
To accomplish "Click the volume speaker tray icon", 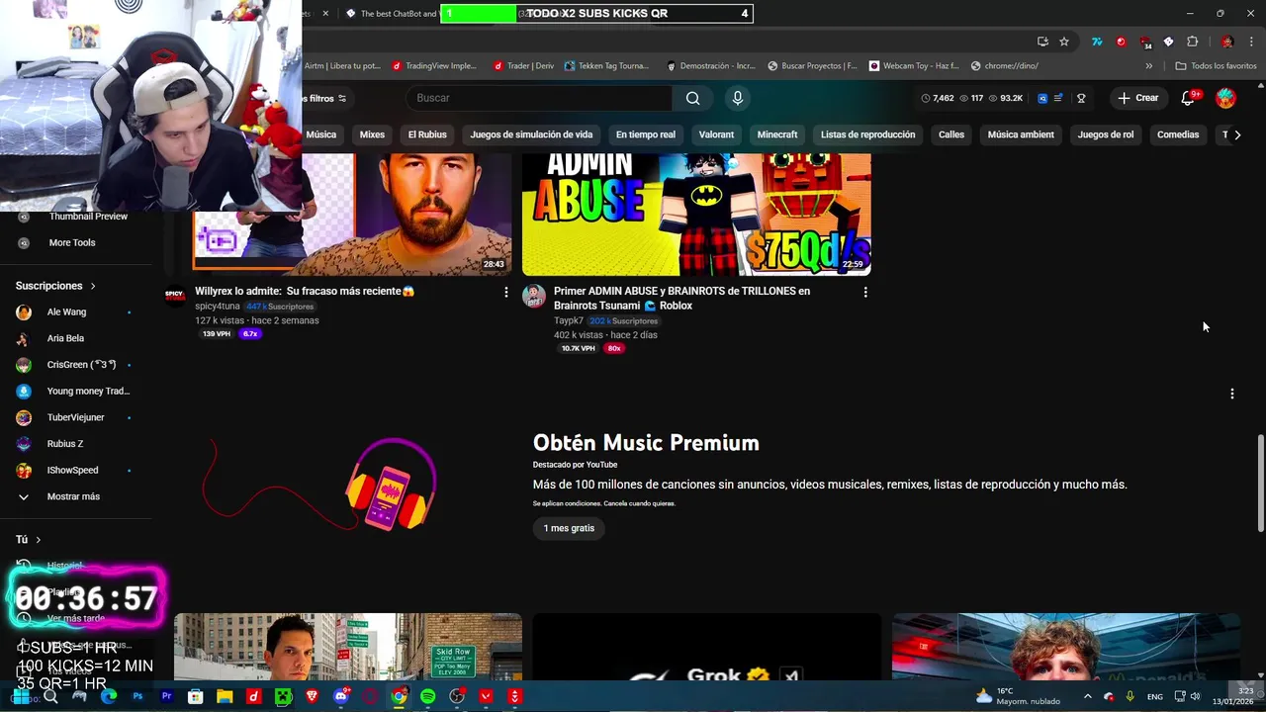I will pyautogui.click(x=1196, y=697).
